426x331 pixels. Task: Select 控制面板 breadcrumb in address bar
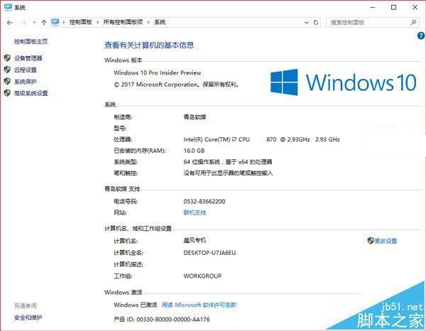(x=81, y=22)
